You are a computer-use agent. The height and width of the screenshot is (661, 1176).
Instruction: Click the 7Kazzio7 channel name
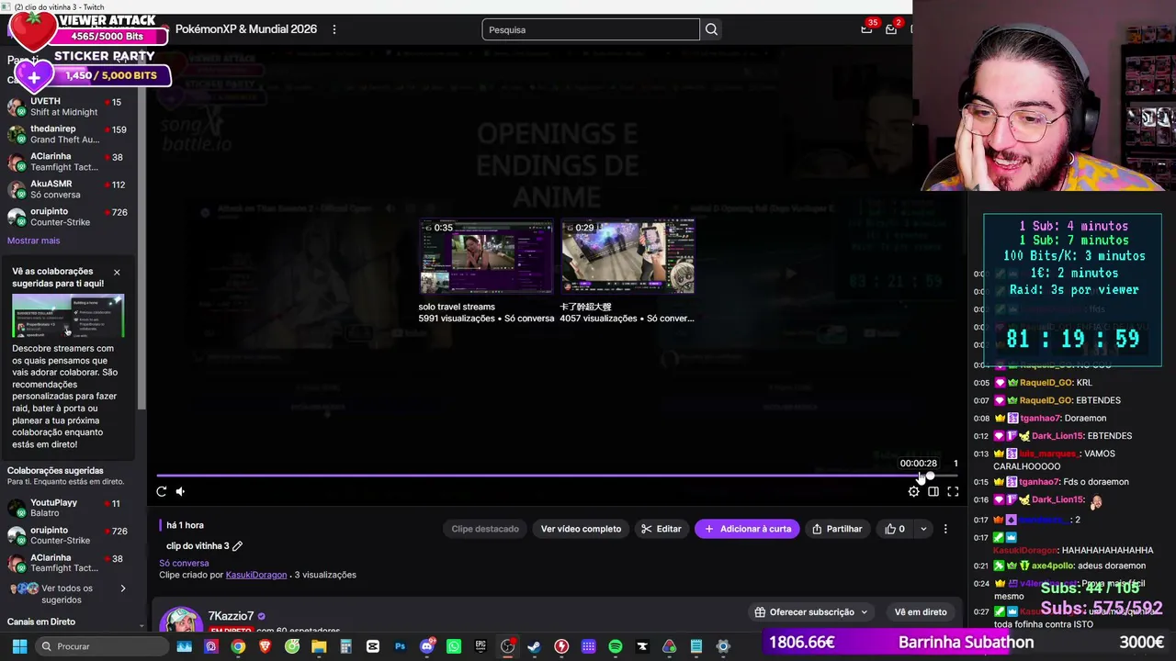231,616
